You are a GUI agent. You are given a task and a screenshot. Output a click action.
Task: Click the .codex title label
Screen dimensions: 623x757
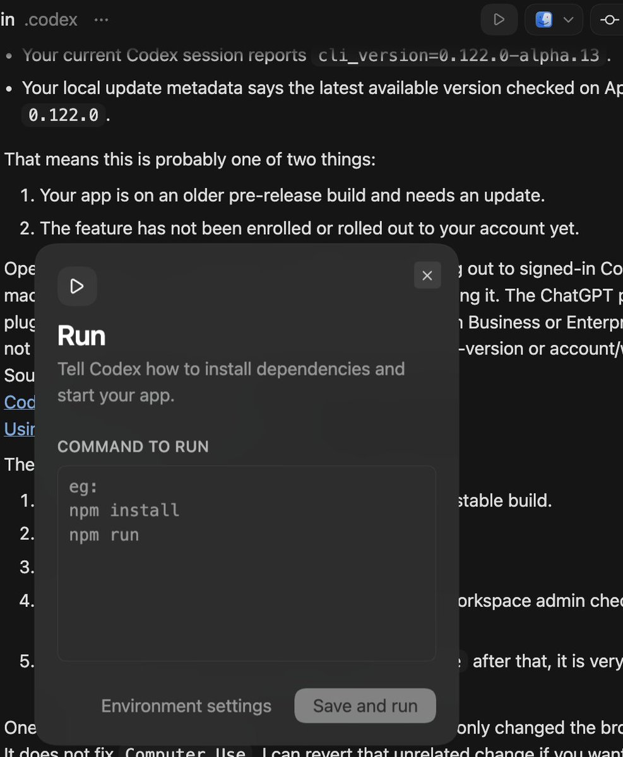50,20
